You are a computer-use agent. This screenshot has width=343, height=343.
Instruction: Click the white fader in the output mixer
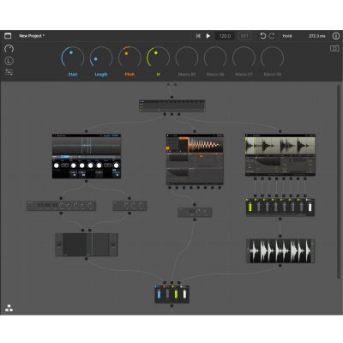coord(184,294)
